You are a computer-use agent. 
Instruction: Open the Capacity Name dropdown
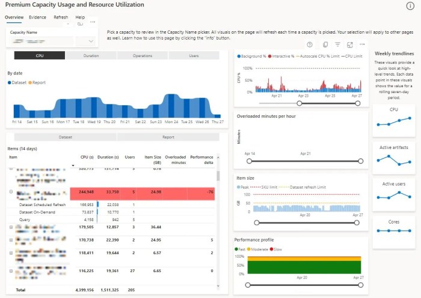click(91, 41)
